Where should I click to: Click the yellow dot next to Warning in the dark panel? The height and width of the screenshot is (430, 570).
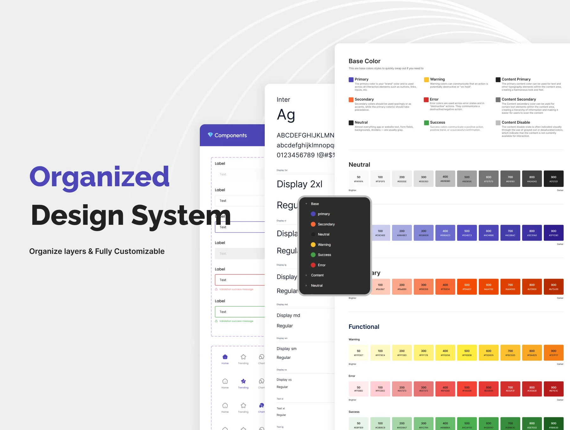[313, 245]
